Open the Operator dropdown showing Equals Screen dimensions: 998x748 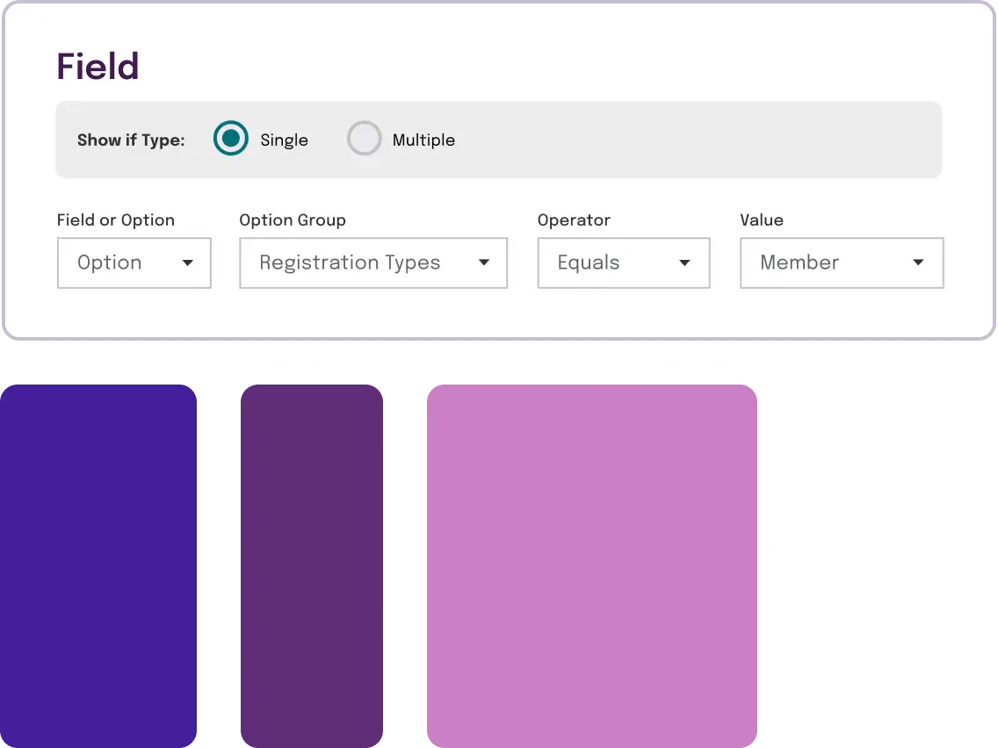pyautogui.click(x=623, y=263)
